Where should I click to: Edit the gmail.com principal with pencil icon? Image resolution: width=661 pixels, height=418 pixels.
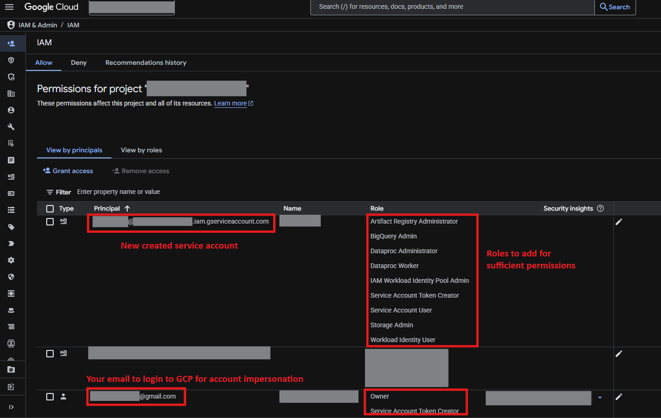(x=619, y=397)
